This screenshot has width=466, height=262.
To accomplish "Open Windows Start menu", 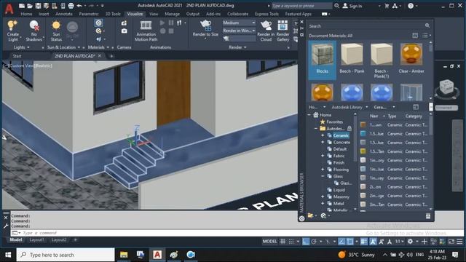I will point(8,255).
